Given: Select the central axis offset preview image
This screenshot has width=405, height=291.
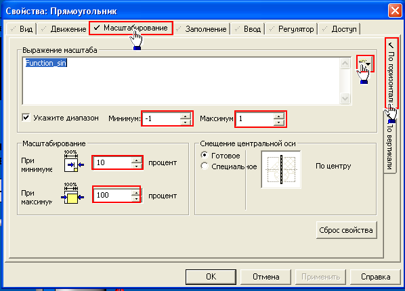Looking at the screenshot, I should [281, 169].
